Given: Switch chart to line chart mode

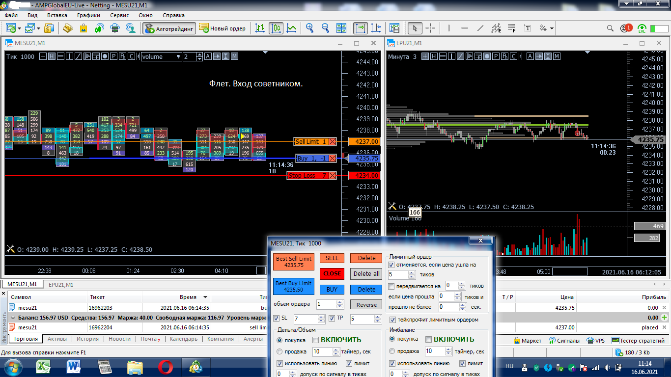Looking at the screenshot, I should click(x=292, y=28).
